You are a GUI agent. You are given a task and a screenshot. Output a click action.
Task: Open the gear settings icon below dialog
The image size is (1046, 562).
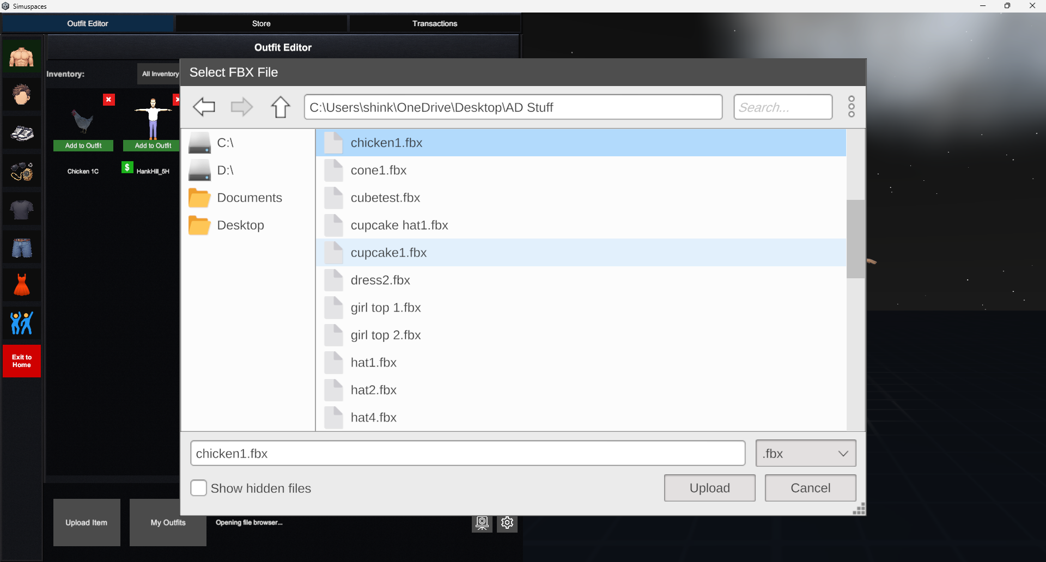coord(507,523)
